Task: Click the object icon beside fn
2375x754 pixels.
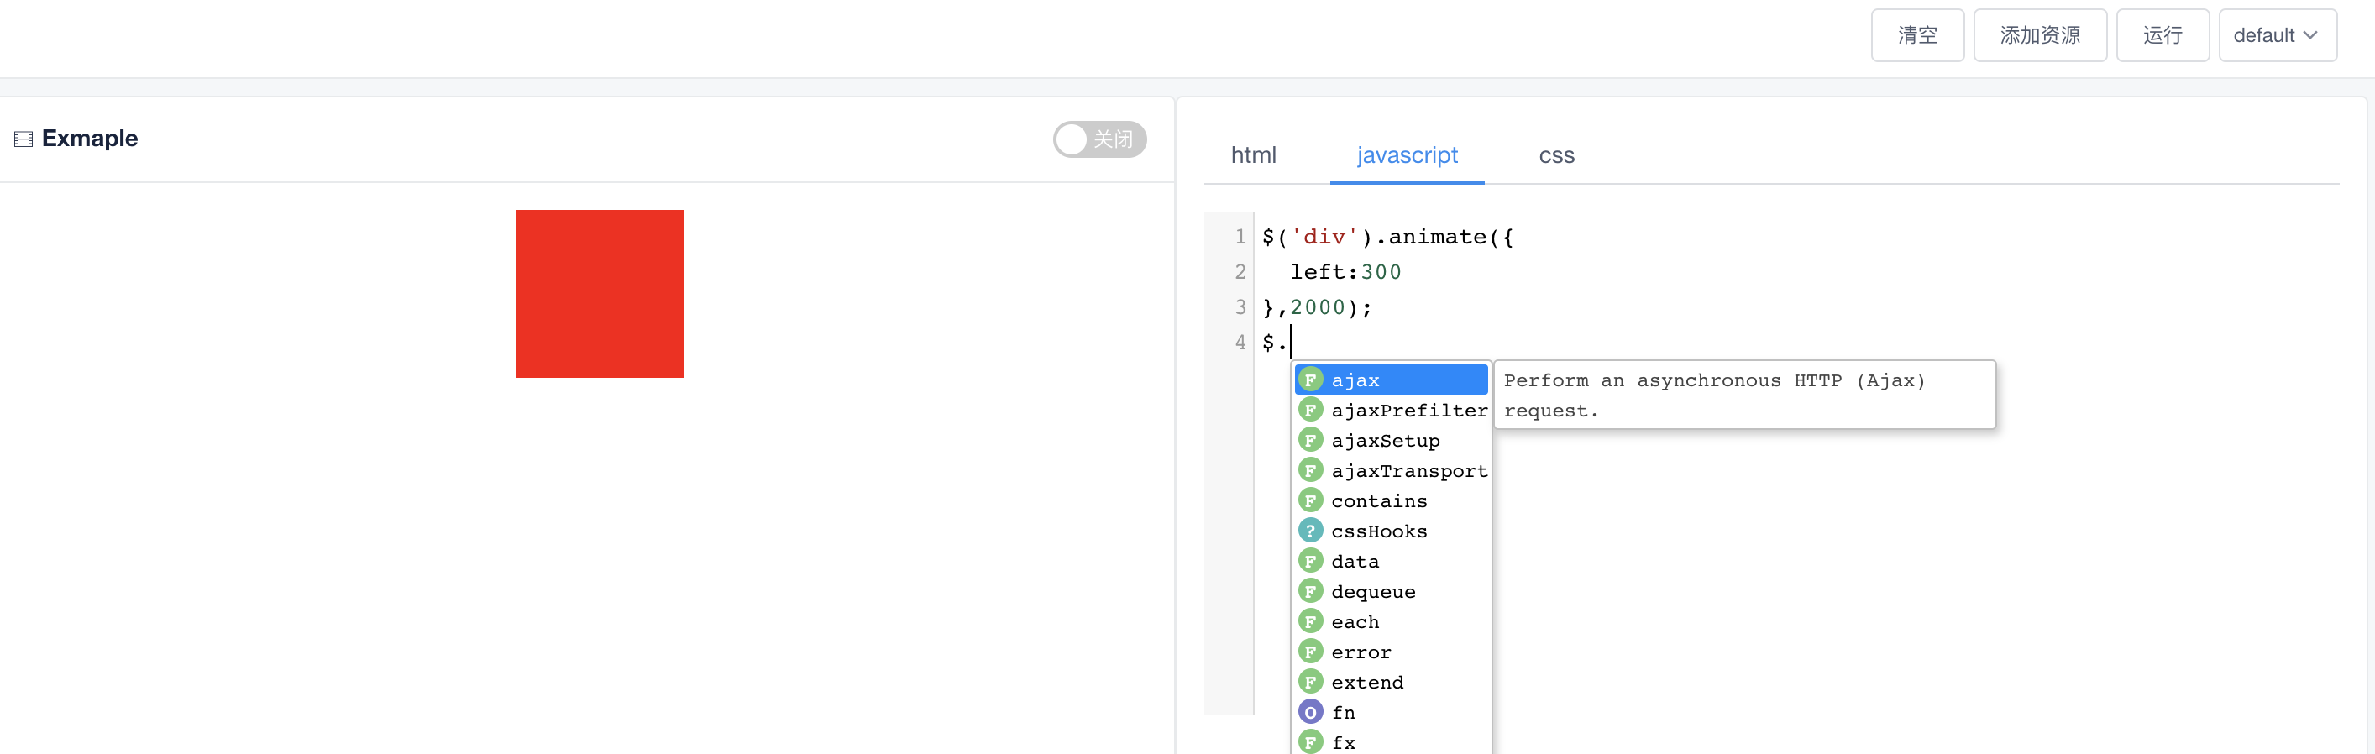Action: (x=1310, y=713)
